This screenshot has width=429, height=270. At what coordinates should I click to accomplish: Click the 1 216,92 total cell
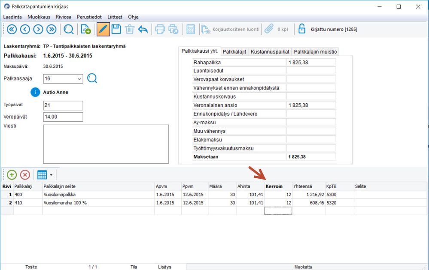309,195
